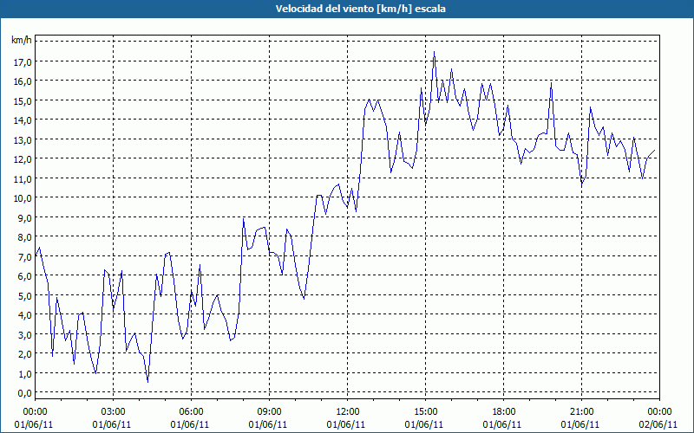Select the '09:00' x-axis time label
This screenshot has height=433, width=694.
click(x=269, y=412)
